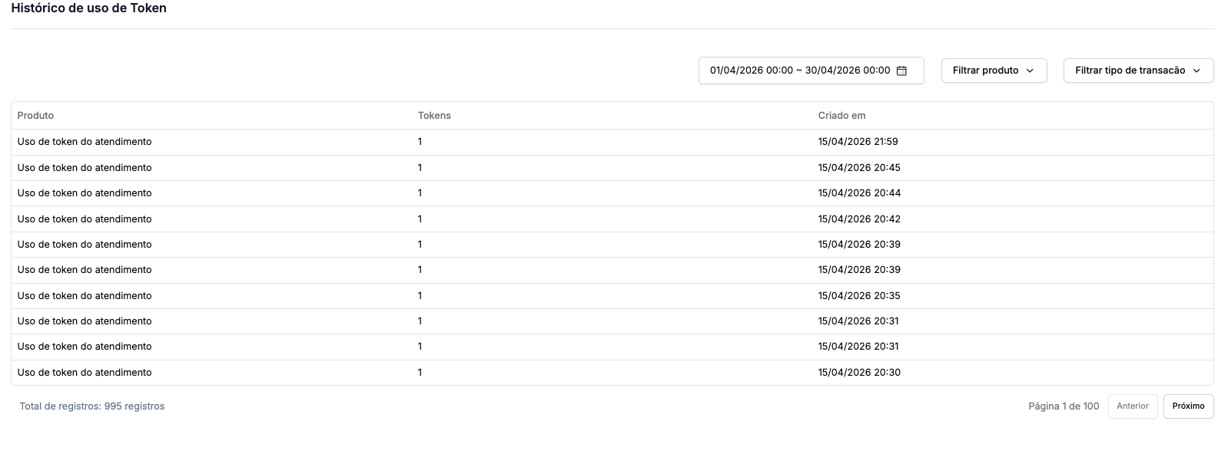Click the Histórico de uso de Token heading
Screen dimensions: 1228x454
click(88, 8)
